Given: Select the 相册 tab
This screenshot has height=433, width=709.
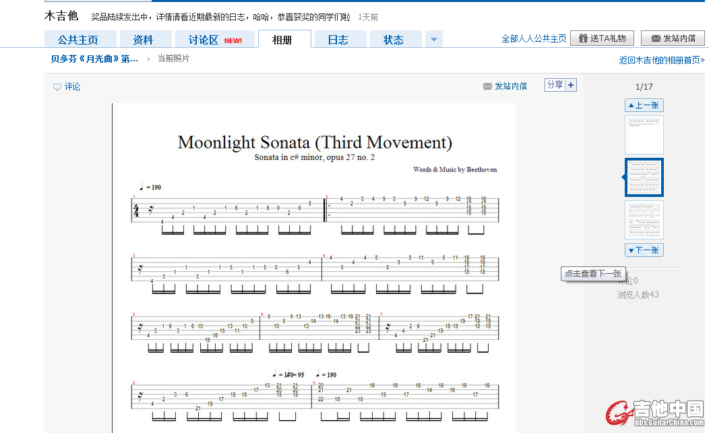Looking at the screenshot, I should click(284, 39).
